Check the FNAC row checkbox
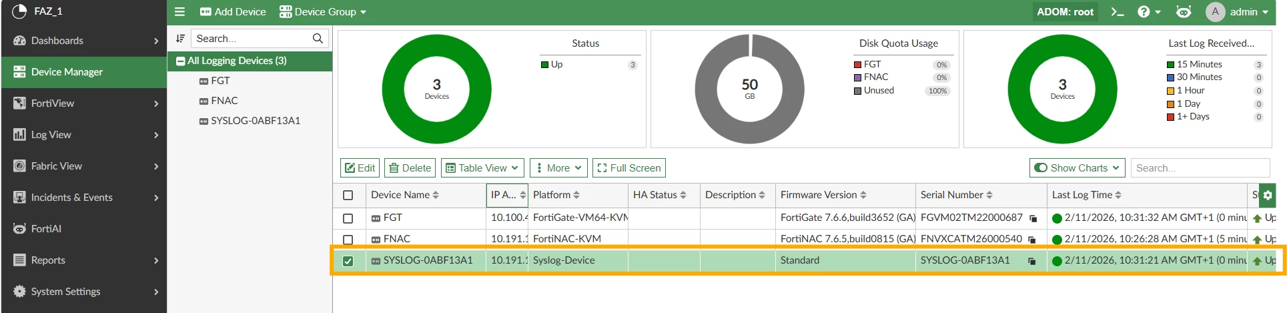Image resolution: width=1287 pixels, height=313 pixels. [x=348, y=240]
